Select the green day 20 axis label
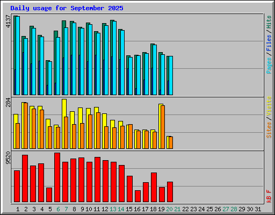 pyautogui.click(x=169, y=209)
